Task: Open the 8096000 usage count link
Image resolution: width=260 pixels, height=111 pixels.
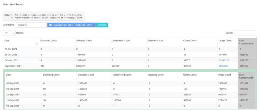Action: (223, 66)
